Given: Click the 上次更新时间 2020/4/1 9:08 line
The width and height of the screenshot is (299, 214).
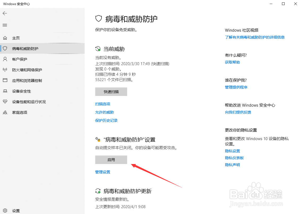Looking at the screenshot, I should (x=120, y=207).
